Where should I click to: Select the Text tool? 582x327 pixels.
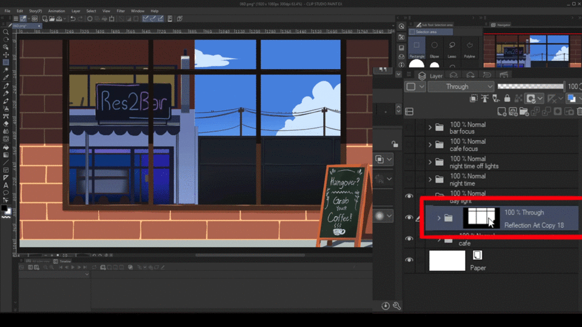point(6,185)
